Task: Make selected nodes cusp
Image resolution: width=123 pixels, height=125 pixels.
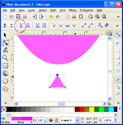Action: pyautogui.click(x=54, y=25)
